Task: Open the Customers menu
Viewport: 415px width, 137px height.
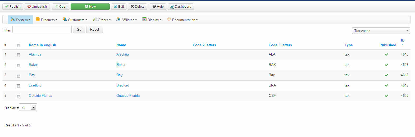Action: (x=75, y=20)
